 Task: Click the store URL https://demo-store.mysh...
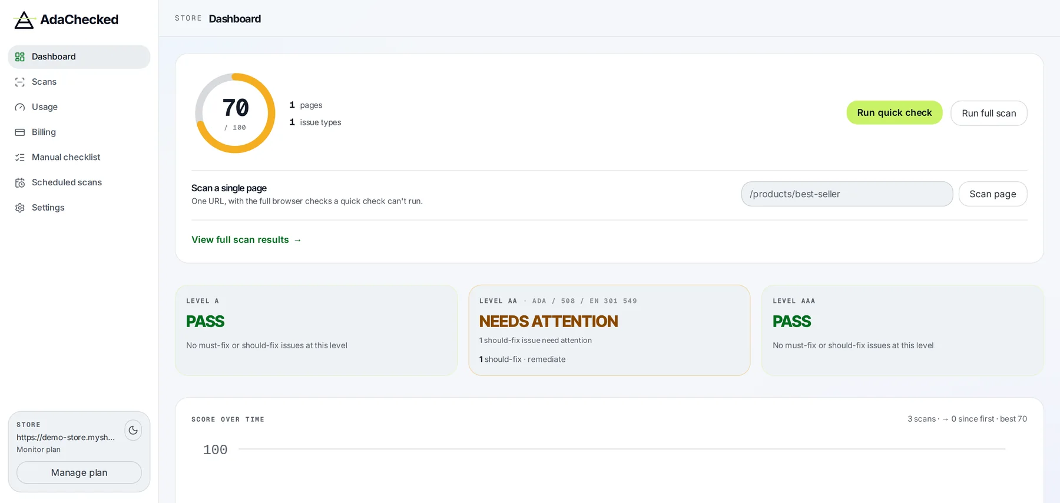click(65, 438)
